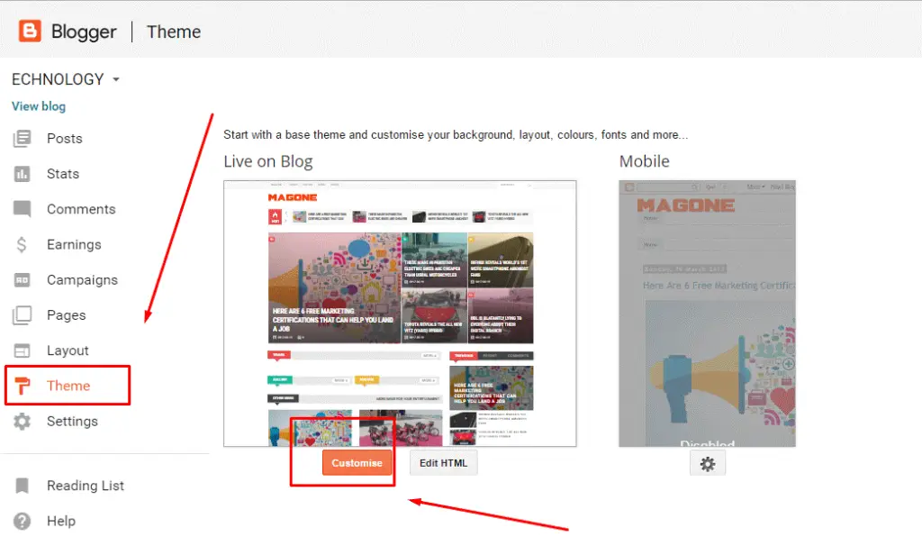This screenshot has height=546, width=922.
Task: Open mobile theme gear settings button
Action: click(708, 464)
